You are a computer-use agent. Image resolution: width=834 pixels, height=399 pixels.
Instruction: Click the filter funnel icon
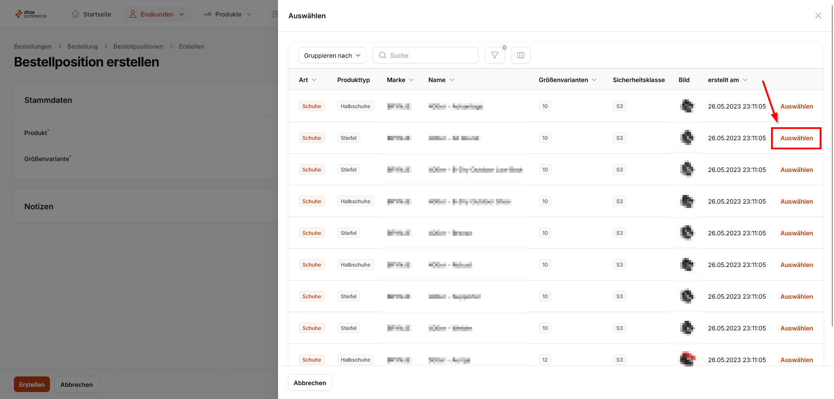(x=494, y=55)
